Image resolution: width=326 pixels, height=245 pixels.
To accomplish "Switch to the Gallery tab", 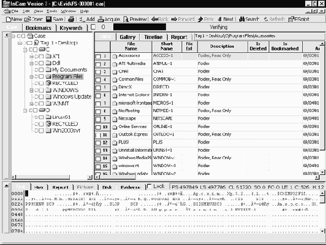I will [127, 37].
